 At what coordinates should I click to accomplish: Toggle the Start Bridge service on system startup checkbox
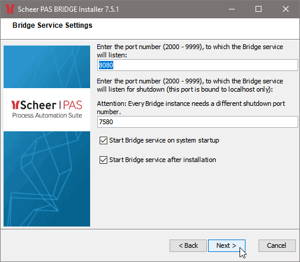point(103,141)
